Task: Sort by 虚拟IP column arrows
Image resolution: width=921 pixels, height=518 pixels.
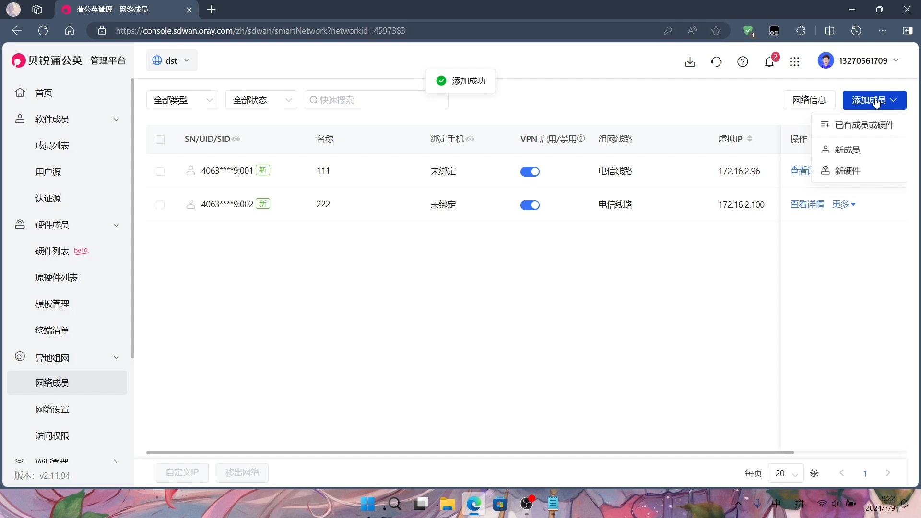Action: (x=750, y=139)
